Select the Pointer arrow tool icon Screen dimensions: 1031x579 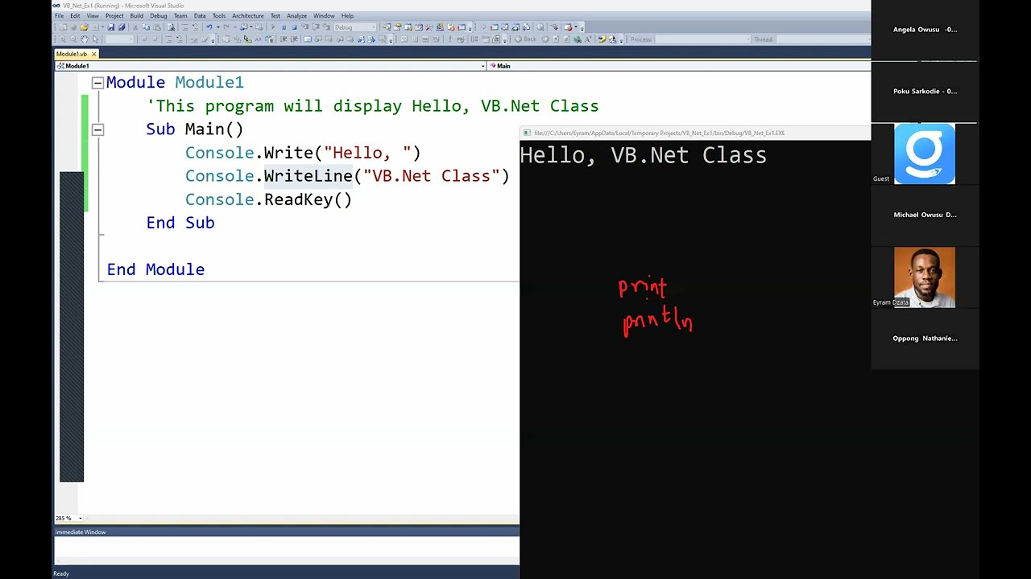(x=95, y=39)
